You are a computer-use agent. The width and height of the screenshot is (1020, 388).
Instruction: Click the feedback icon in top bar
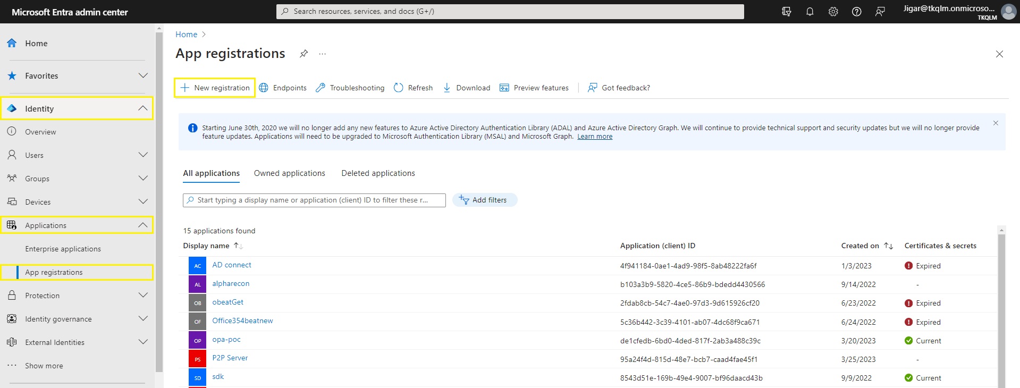click(x=880, y=12)
